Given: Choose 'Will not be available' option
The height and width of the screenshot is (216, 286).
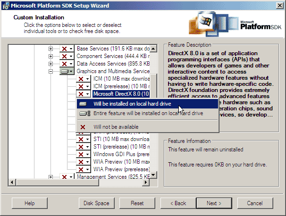Looking at the screenshot, I should pyautogui.click(x=147, y=127).
